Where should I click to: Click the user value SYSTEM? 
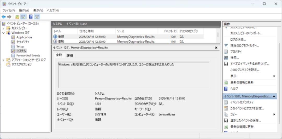coord(100,114)
